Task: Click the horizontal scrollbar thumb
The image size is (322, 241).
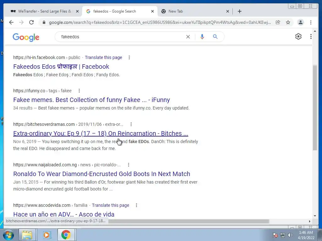Action: click(189, 221)
